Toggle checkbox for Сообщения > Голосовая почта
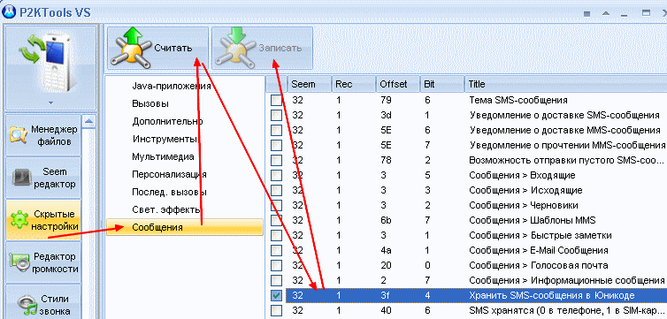 tap(277, 265)
